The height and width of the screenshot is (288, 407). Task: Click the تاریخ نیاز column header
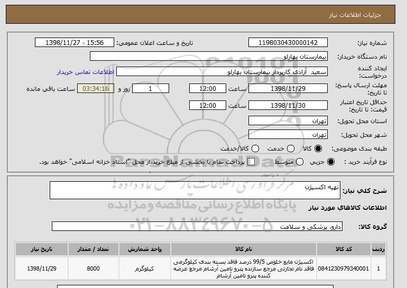(x=42, y=249)
